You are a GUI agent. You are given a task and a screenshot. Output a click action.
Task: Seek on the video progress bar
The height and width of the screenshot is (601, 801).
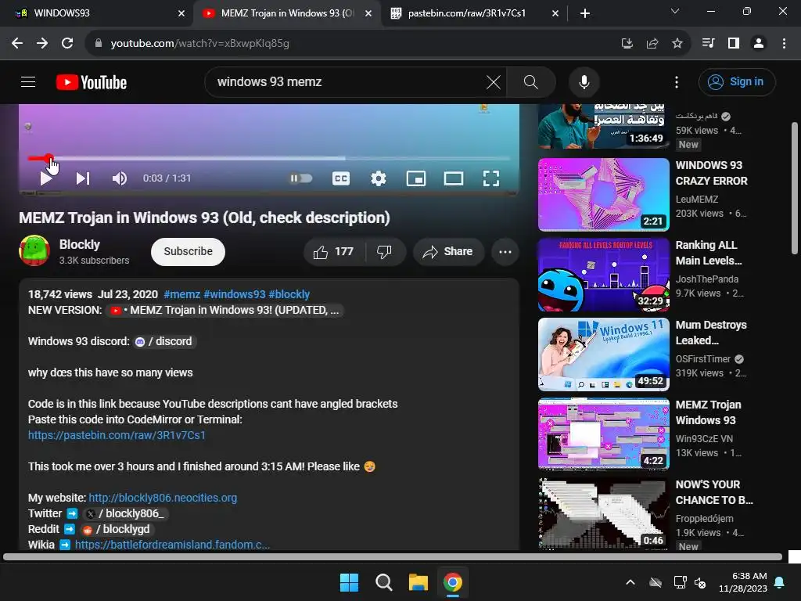269,158
